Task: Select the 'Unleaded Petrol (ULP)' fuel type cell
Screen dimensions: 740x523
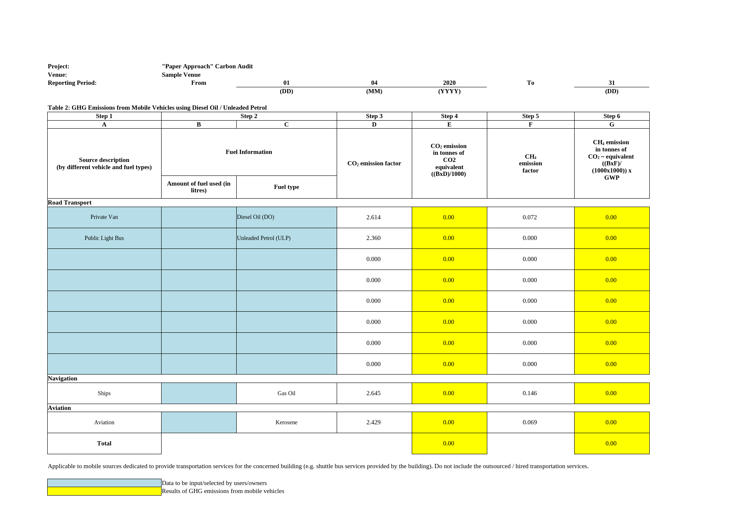Action: coord(286,238)
